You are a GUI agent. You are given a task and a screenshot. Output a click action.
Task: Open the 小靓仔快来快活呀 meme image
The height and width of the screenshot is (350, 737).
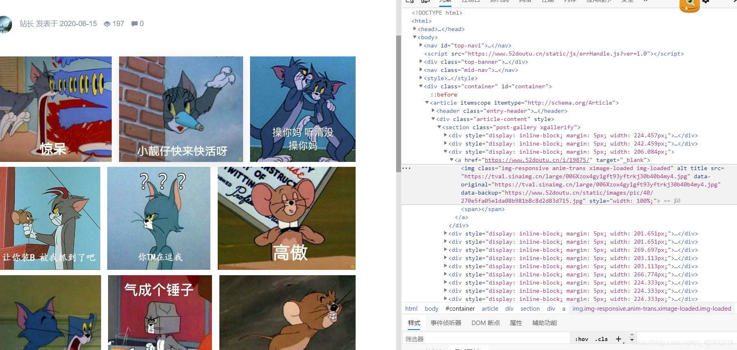(x=181, y=109)
